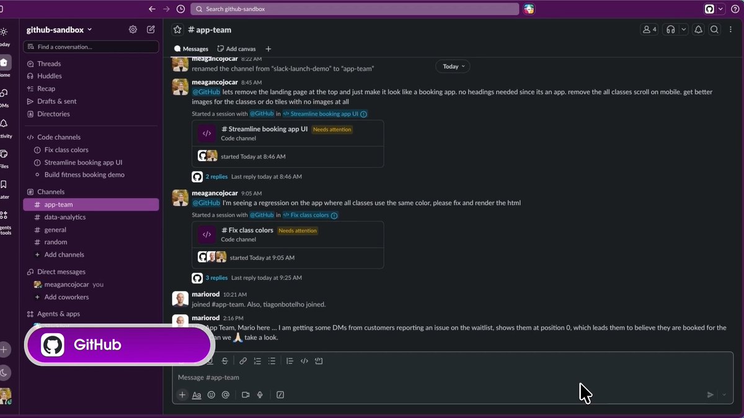Go forward in history
The image size is (744, 418).
166,9
